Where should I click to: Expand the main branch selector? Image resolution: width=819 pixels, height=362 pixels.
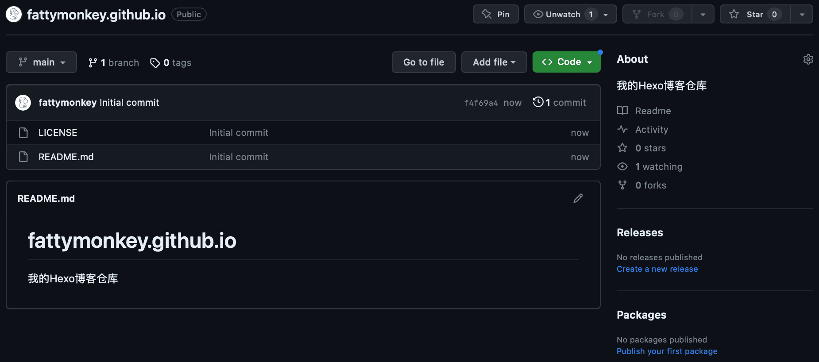point(41,62)
